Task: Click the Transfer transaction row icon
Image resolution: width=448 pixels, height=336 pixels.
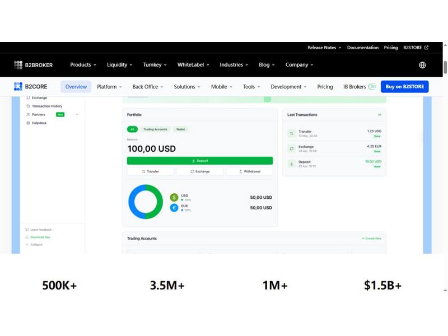Action: point(291,133)
